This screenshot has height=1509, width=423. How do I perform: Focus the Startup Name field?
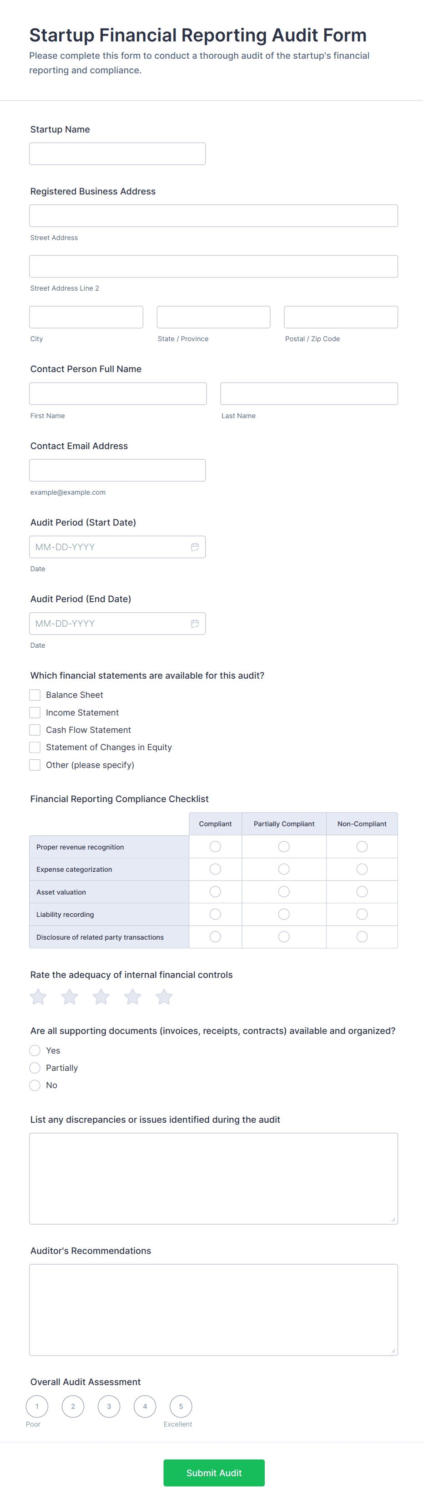[117, 153]
